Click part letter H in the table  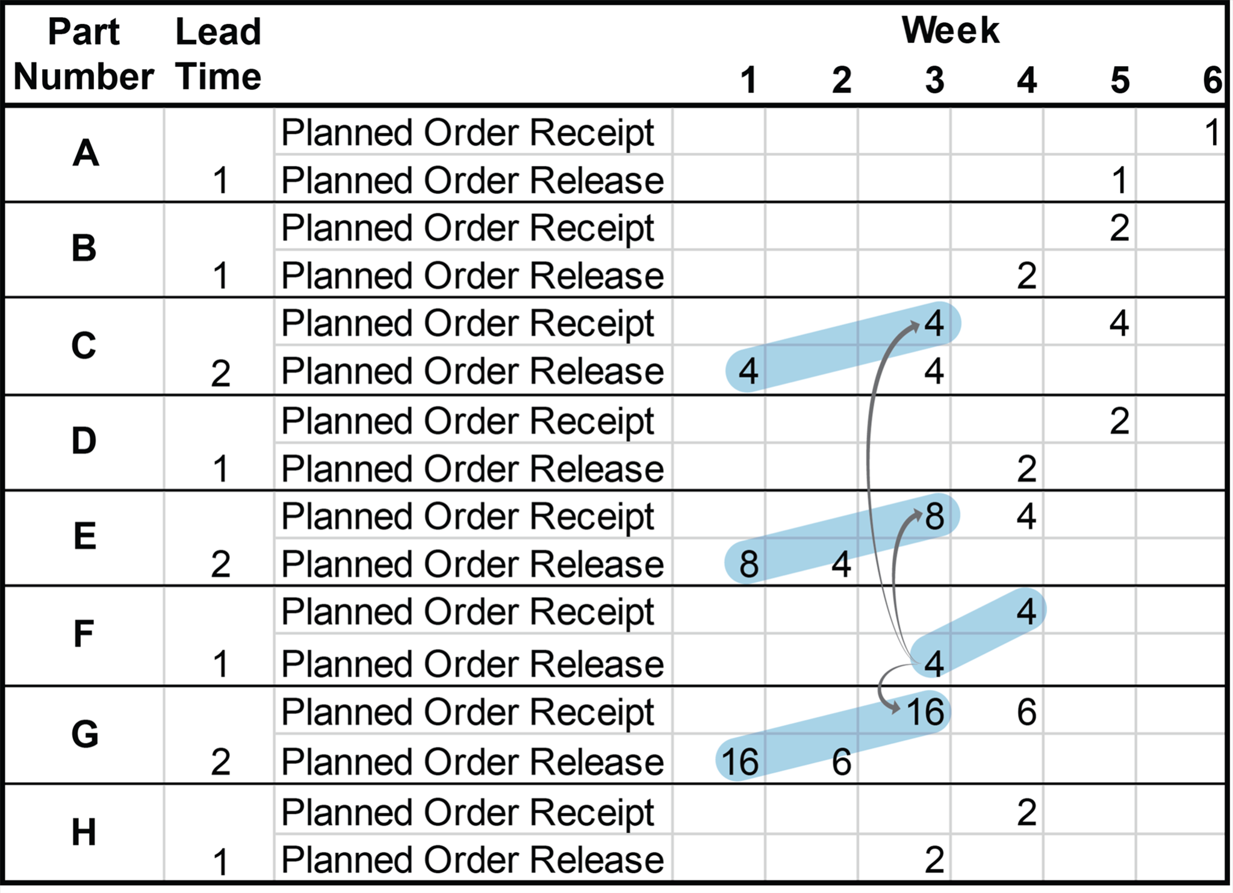coord(84,833)
